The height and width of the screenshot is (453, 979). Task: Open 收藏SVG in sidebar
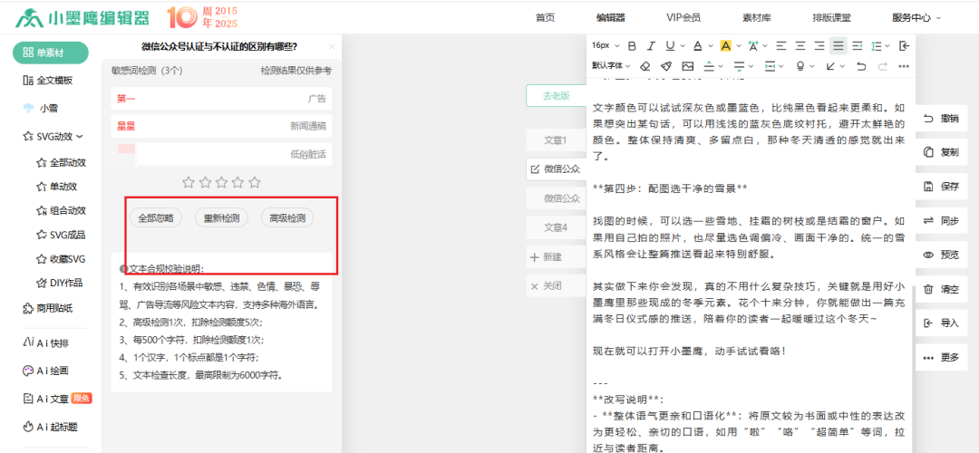coord(62,258)
